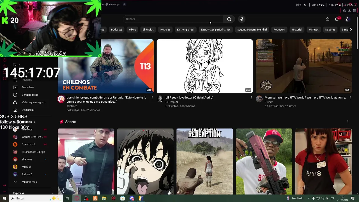Open Microsoft Store on taskbar
The image size is (359, 202).
tap(123, 198)
